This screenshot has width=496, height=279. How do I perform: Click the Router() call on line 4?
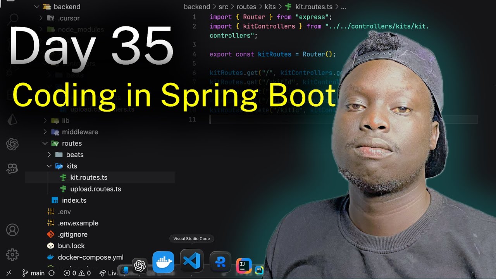[x=317, y=54]
